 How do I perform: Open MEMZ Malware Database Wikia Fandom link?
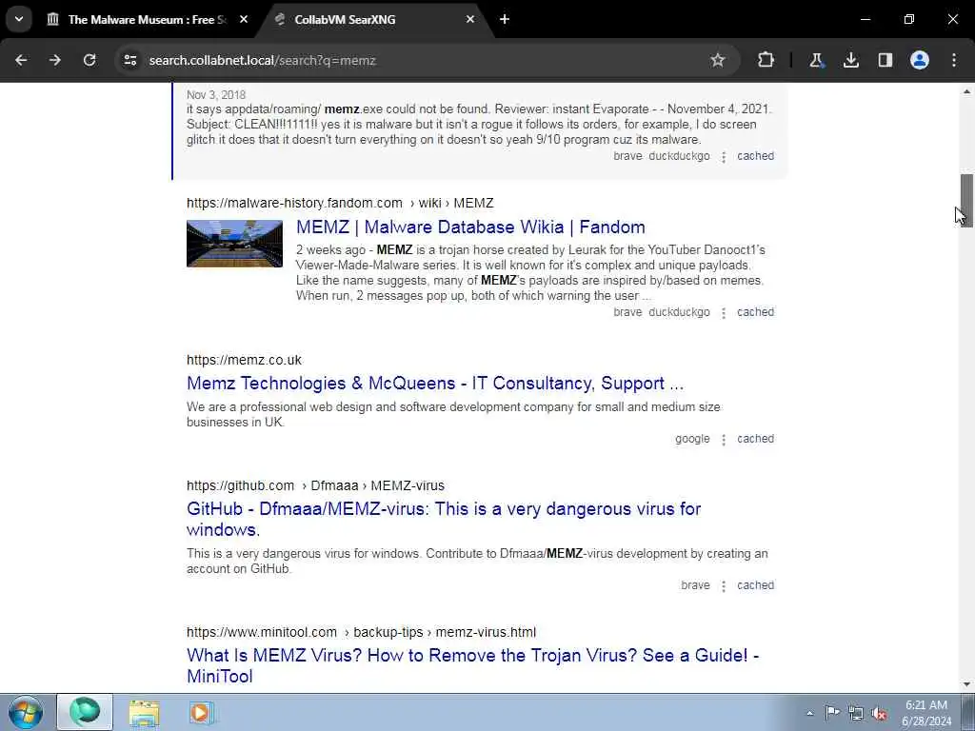click(470, 227)
